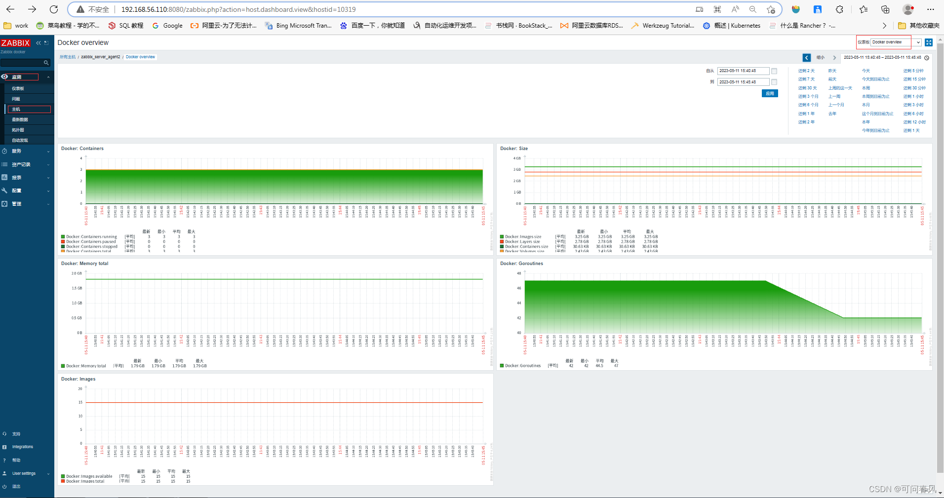Expand the 配置 menu section
This screenshot has width=944, height=498.
48,191
